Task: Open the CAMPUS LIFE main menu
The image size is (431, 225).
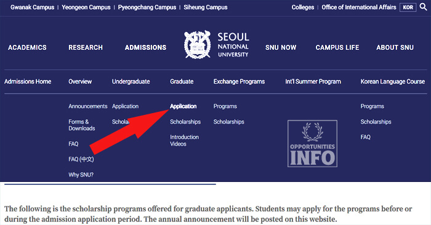Action: click(x=337, y=47)
